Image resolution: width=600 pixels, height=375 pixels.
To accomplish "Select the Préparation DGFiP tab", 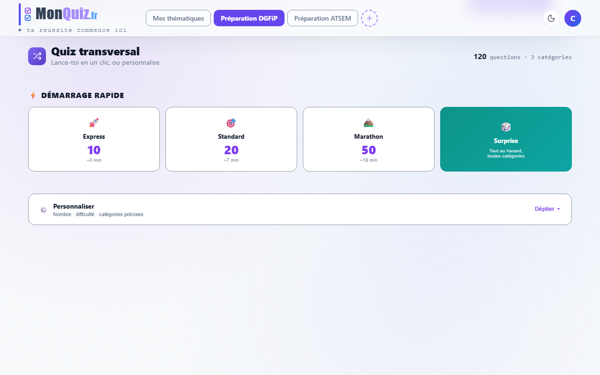I will click(x=249, y=18).
